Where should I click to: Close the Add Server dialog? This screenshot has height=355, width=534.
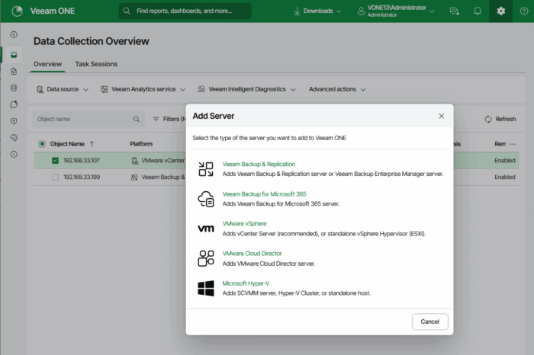442,116
